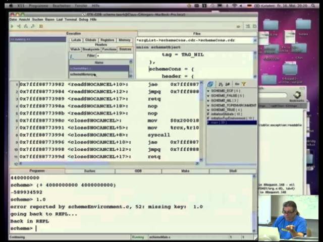Viewport: 323px width, 242px height.
Task: Click the thread list entry at top left
Action: pos(38,39)
